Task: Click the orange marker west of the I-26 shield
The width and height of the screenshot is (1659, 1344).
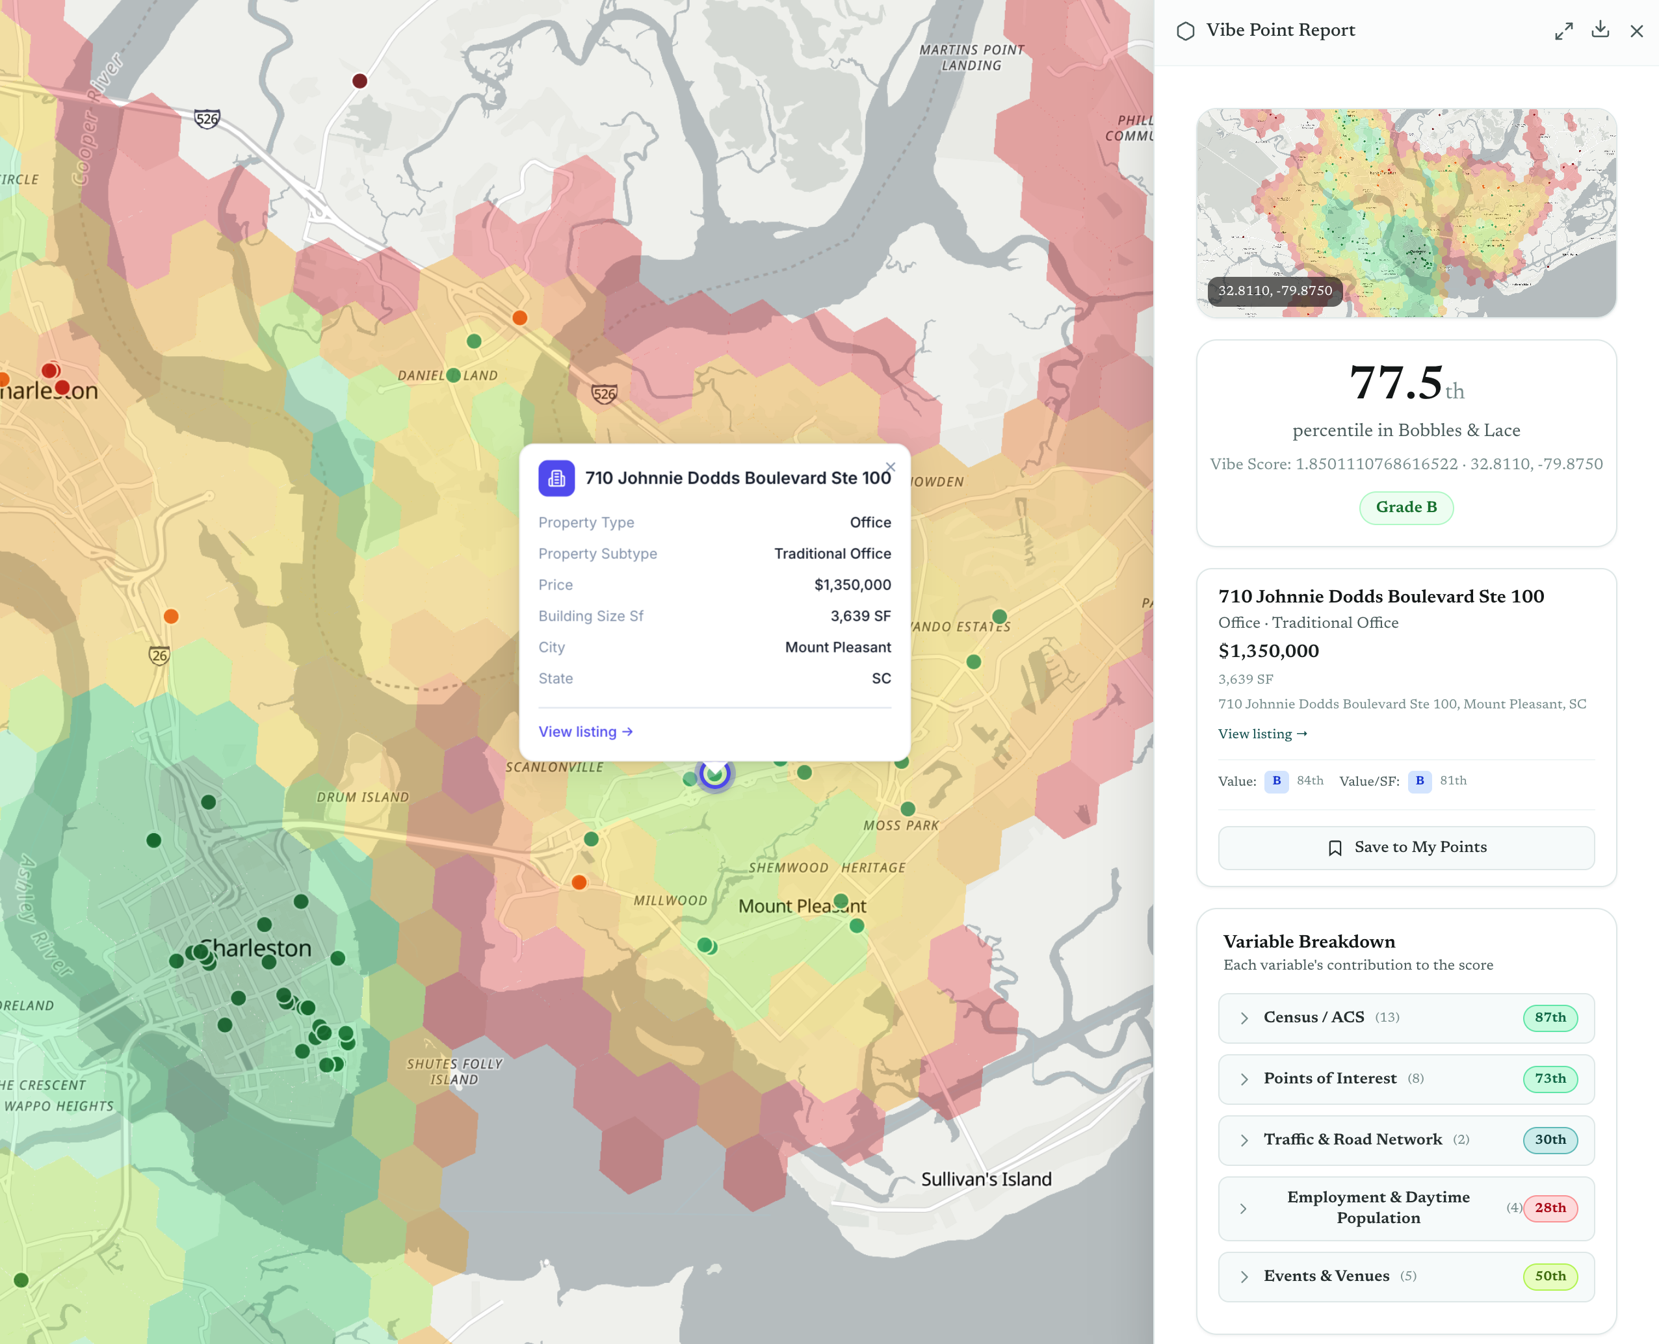Action: coord(171,616)
